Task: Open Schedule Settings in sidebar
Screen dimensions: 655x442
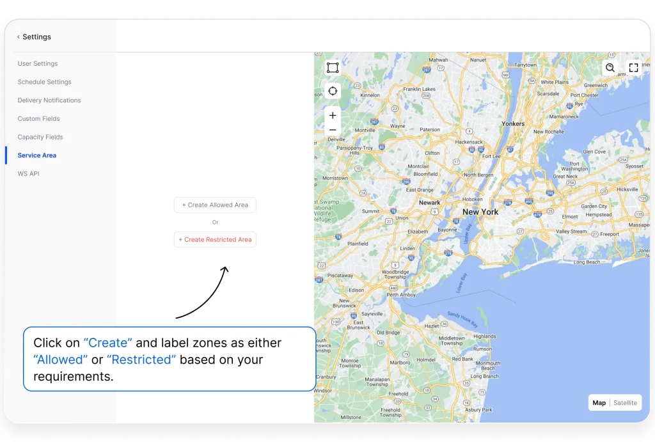Action: [44, 82]
